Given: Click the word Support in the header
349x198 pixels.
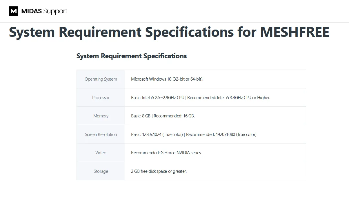Looking at the screenshot, I should click(55, 11).
